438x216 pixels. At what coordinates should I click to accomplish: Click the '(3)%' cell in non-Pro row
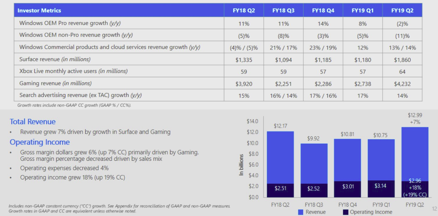323,36
